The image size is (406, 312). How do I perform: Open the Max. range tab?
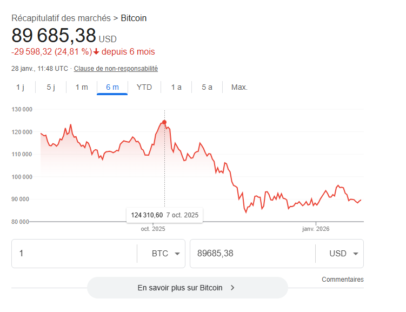click(x=239, y=87)
